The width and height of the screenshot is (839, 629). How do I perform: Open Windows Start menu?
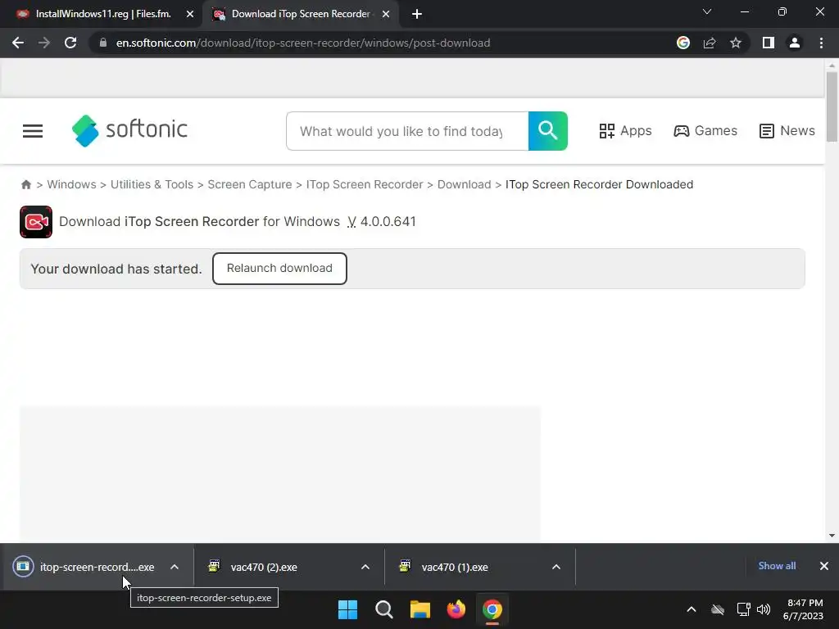tap(347, 609)
